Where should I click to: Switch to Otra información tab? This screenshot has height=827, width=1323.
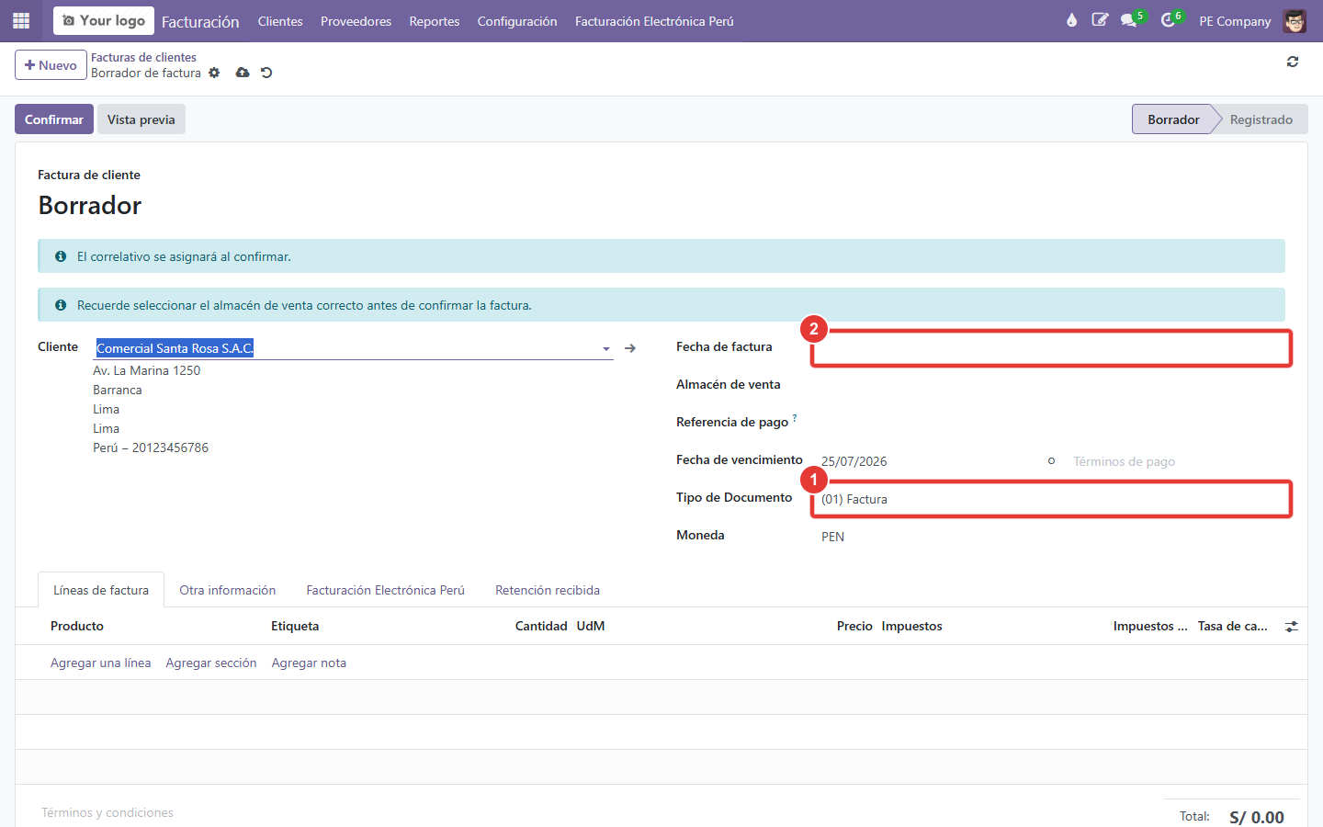point(228,590)
